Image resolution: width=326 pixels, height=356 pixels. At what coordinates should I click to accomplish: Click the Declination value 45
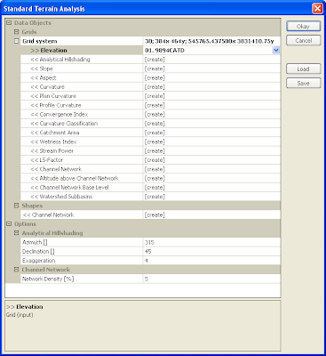click(148, 252)
